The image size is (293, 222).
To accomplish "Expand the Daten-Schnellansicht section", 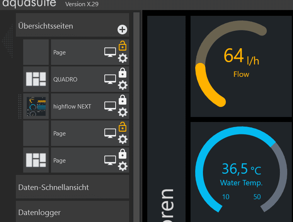I will (73, 187).
